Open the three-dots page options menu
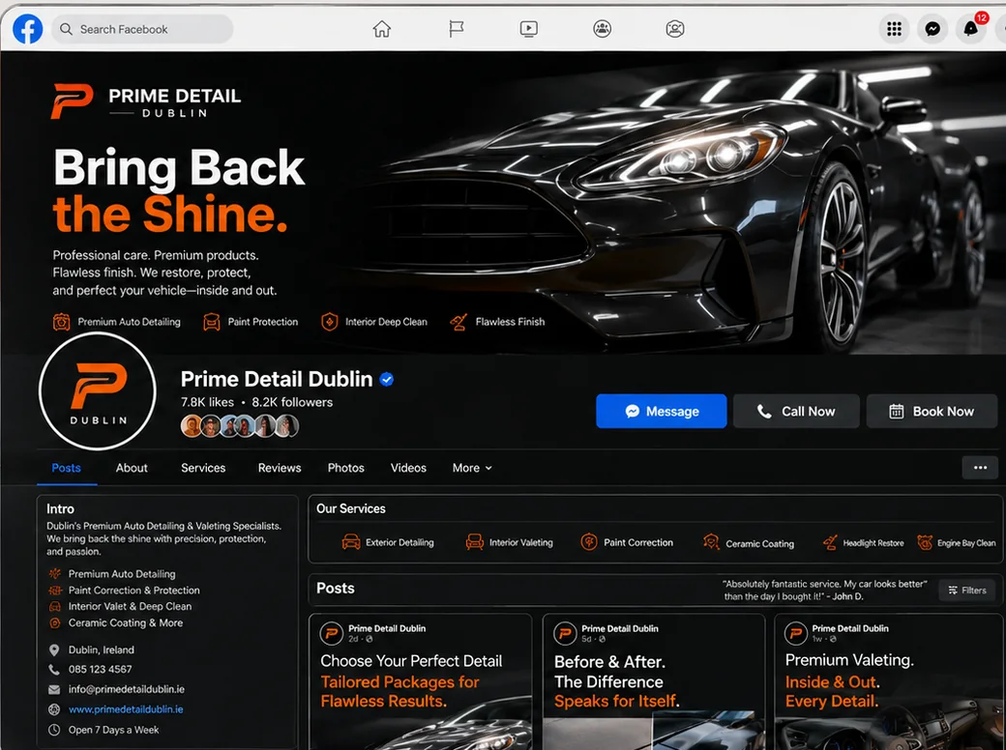The height and width of the screenshot is (750, 1006). [980, 468]
